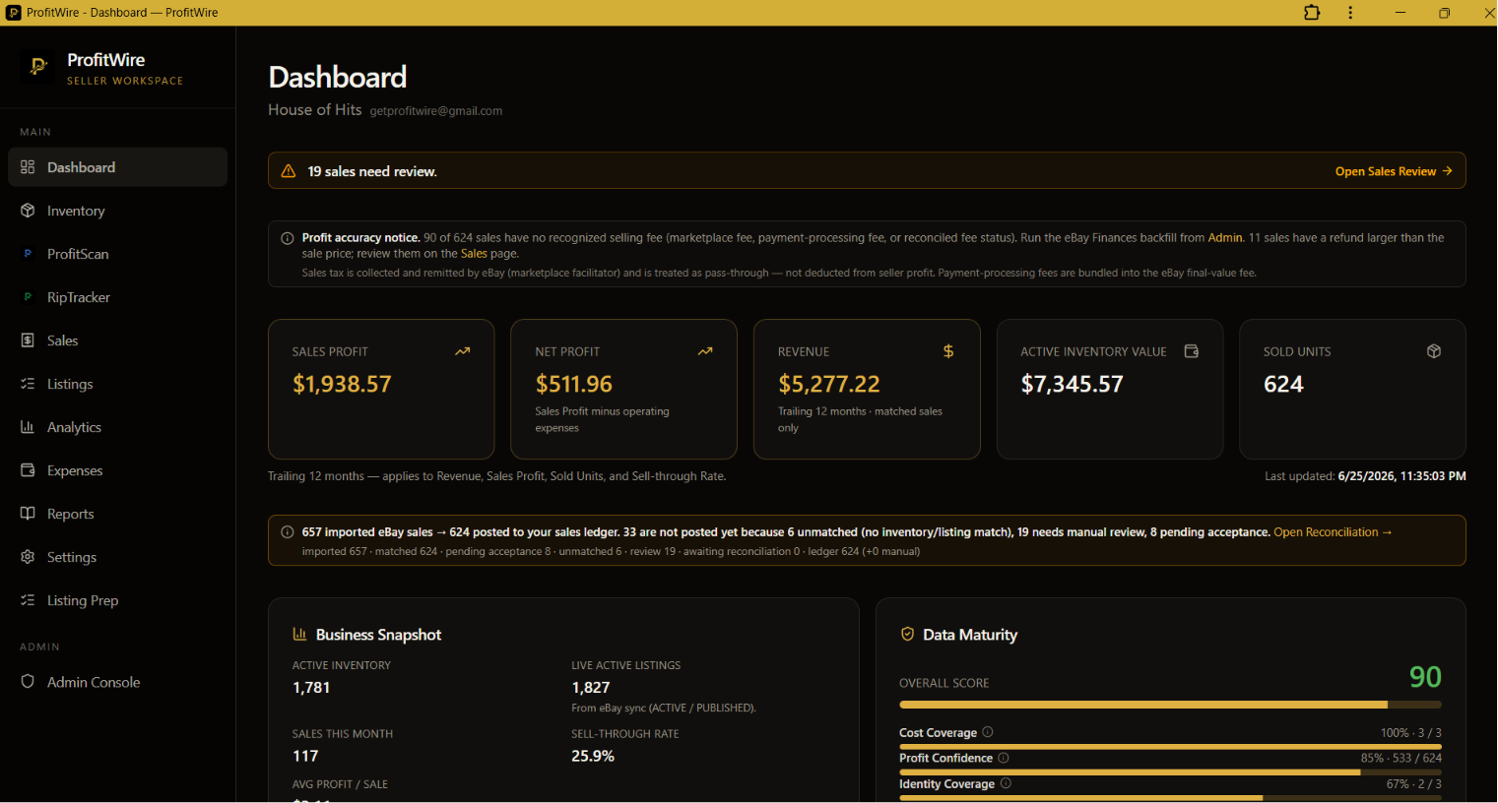Click the Listings list icon
1498x803 pixels.
pos(28,384)
